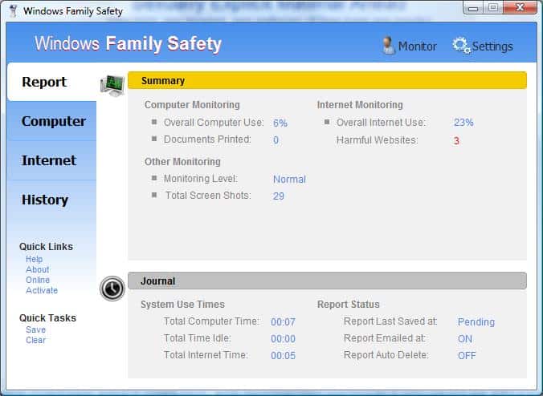Open the Help quick link

(34, 260)
